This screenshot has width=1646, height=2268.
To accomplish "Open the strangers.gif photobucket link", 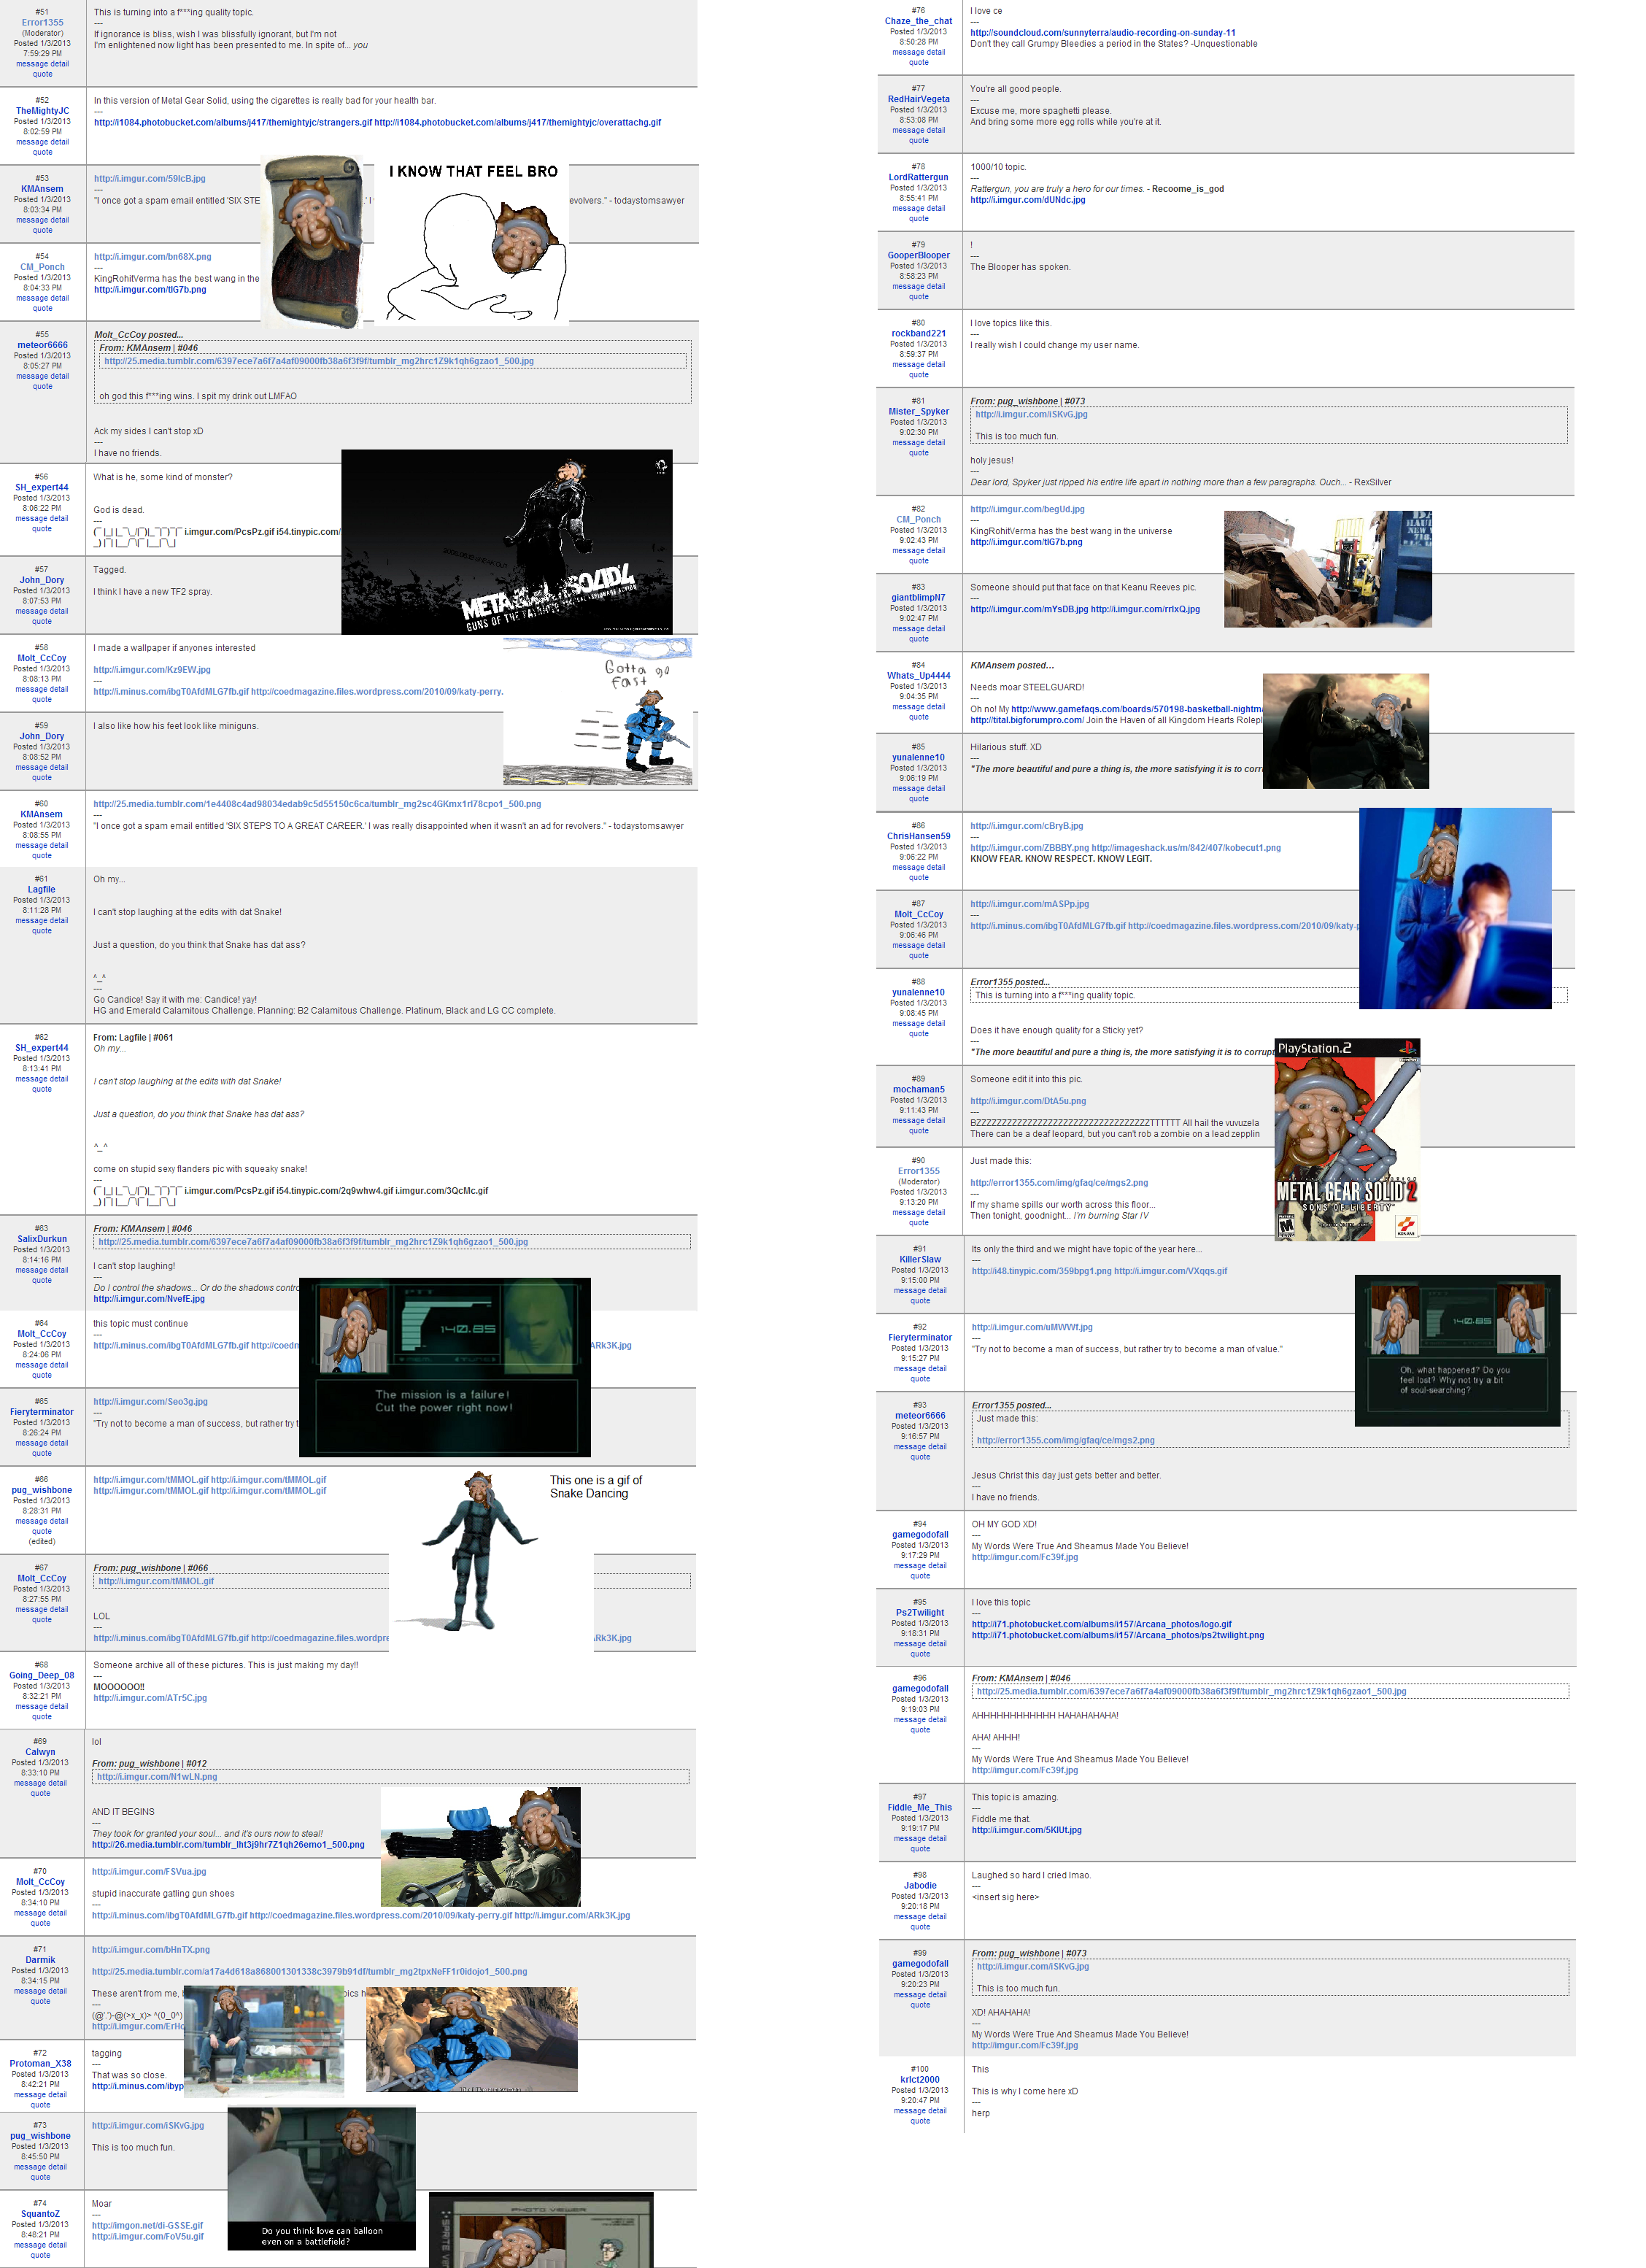I will point(233,123).
